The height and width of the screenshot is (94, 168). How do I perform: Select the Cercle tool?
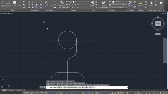coord(14,3)
